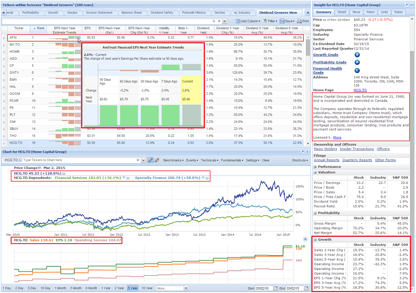Collapse the Insight panel sideways
Image resolution: width=416 pixels, height=293 pixels.
click(x=411, y=5)
